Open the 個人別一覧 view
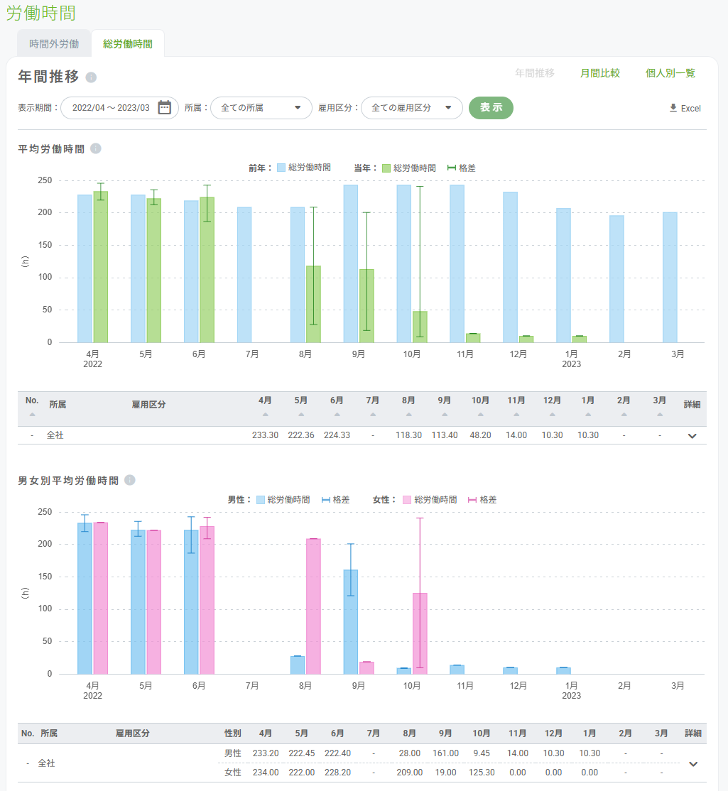 pyautogui.click(x=670, y=73)
